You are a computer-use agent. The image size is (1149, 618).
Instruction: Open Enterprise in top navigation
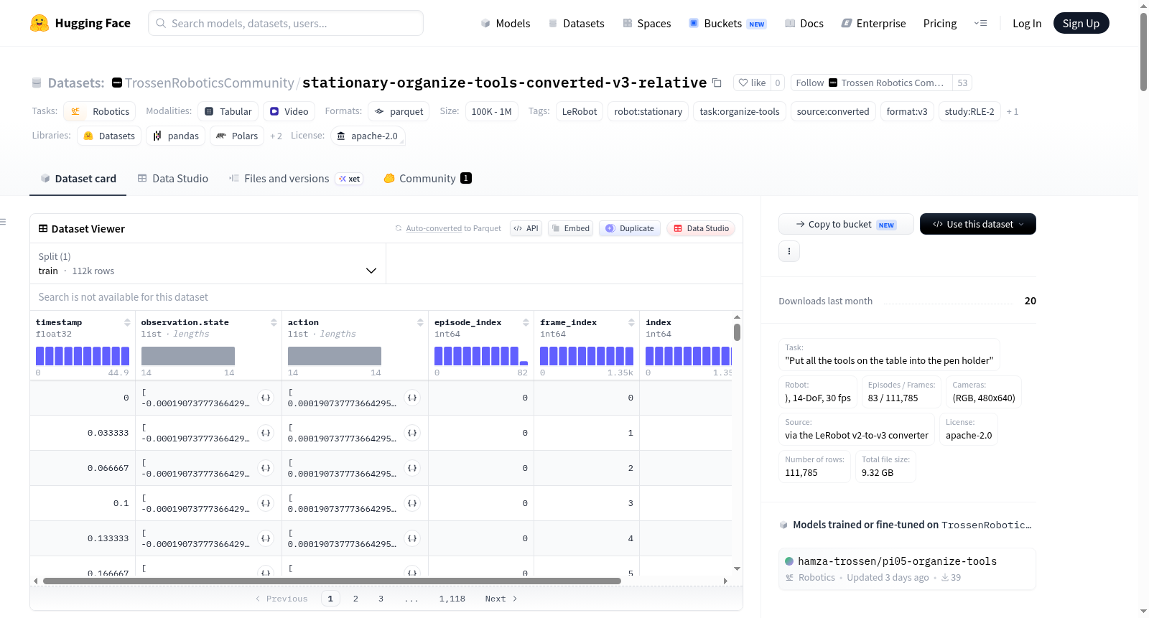[x=873, y=23]
